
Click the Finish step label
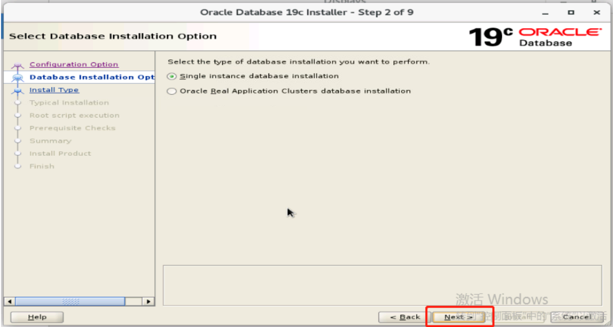click(42, 166)
